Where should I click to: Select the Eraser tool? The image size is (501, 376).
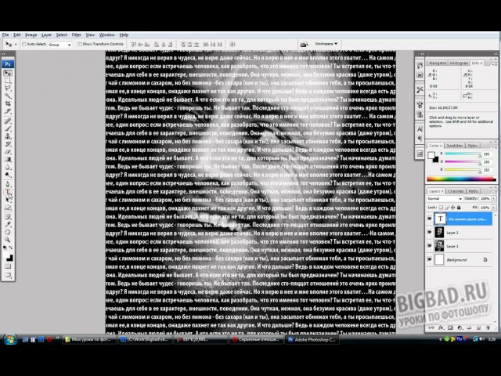coord(8,151)
